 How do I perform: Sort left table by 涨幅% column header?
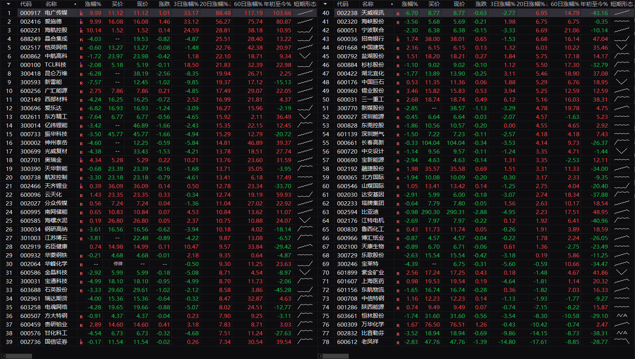pos(93,4)
